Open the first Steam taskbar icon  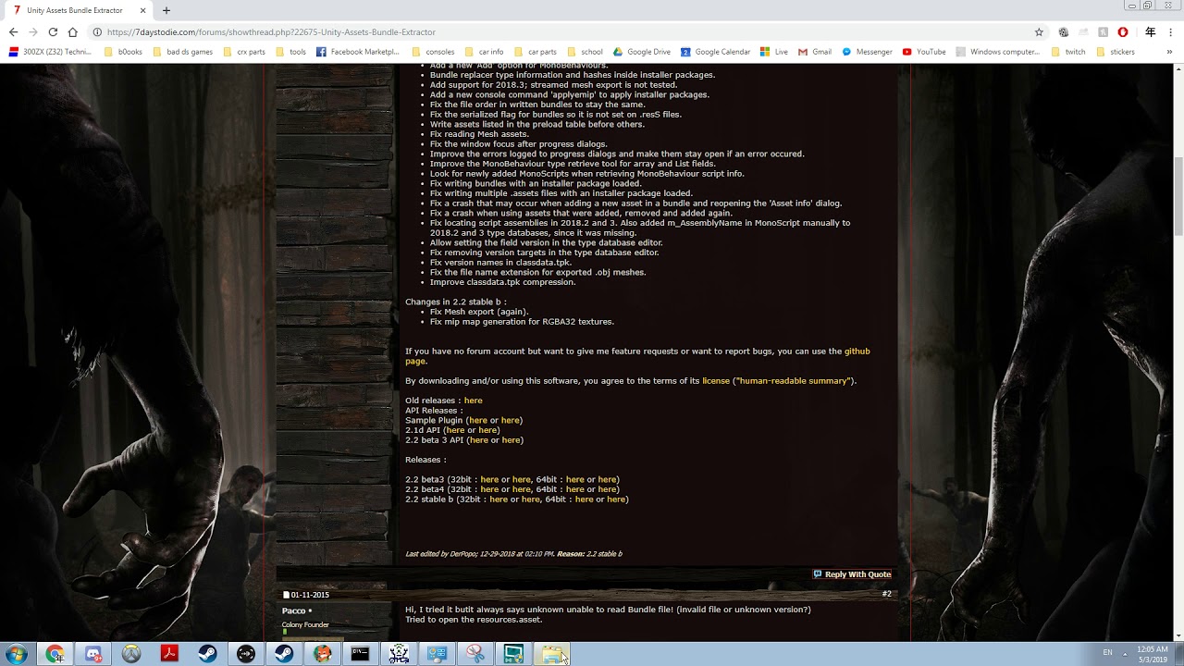pyautogui.click(x=207, y=654)
